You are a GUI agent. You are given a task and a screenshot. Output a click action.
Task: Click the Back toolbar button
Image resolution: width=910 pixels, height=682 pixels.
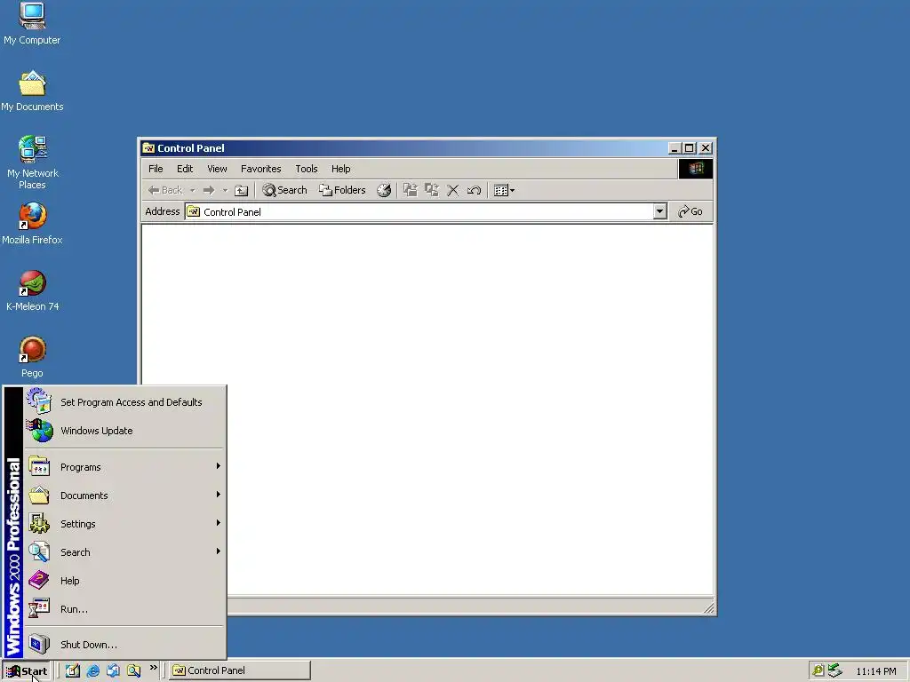pyautogui.click(x=165, y=190)
